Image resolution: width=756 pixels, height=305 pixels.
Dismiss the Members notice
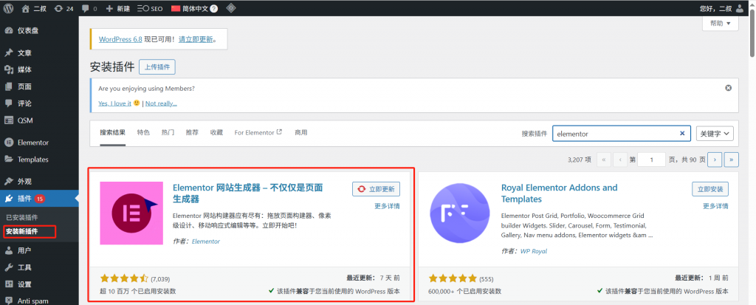click(x=729, y=88)
